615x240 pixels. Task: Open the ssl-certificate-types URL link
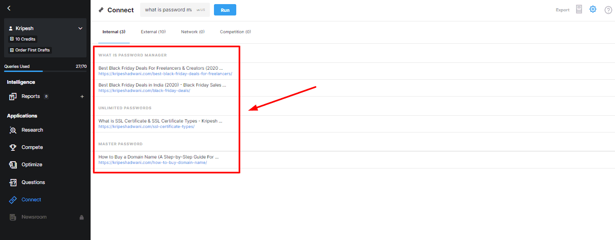click(x=146, y=127)
